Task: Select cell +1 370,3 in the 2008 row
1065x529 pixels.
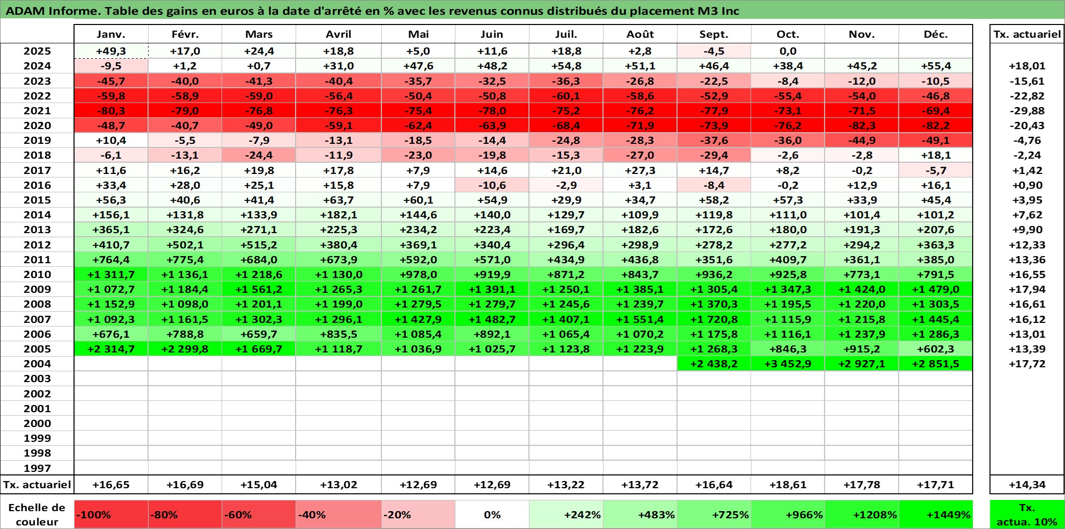Action: pyautogui.click(x=714, y=304)
